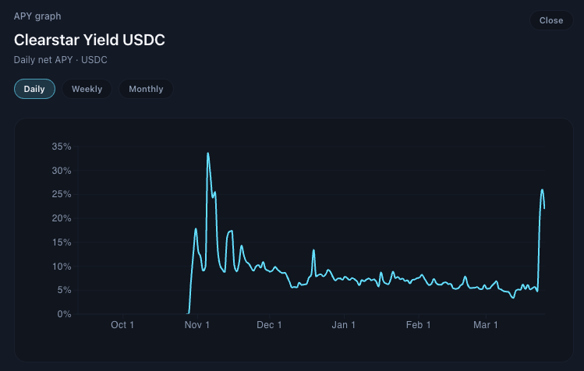Click the 35% y-axis label
This screenshot has height=371, width=584.
(62, 147)
